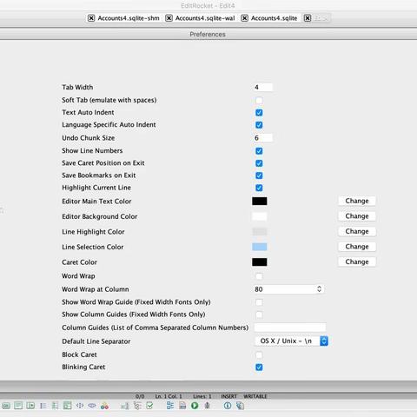Click Change for Line Highlight Color
417x417 pixels.
357,231
